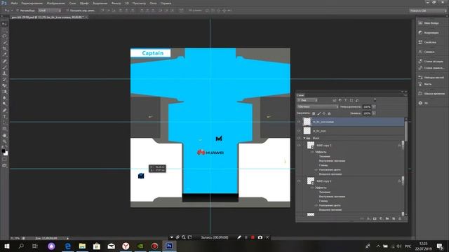Click the black foreground color swatch
Viewport: 449px width, 252px height.
[3, 150]
